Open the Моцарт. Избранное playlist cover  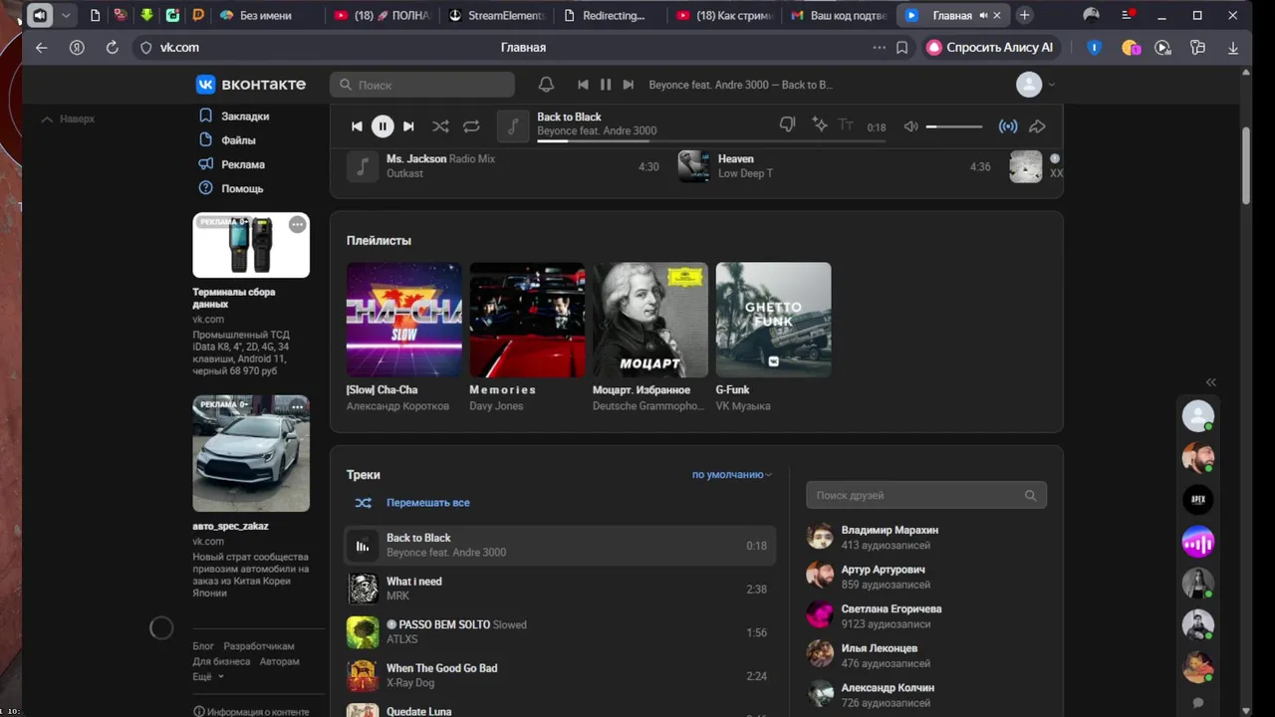coord(650,320)
